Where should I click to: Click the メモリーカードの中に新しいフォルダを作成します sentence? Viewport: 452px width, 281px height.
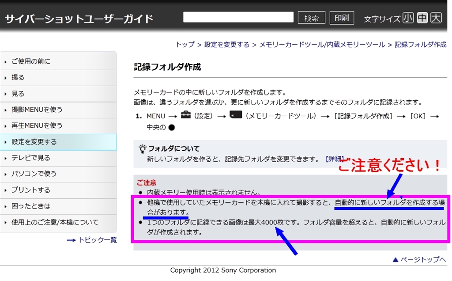[x=210, y=92]
